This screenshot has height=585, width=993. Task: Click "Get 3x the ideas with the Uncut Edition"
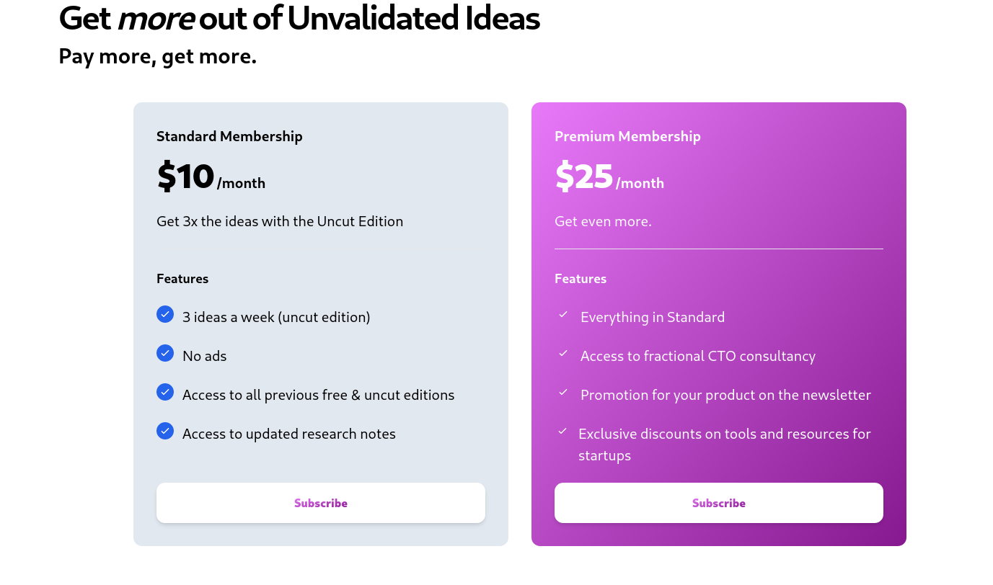pos(280,221)
